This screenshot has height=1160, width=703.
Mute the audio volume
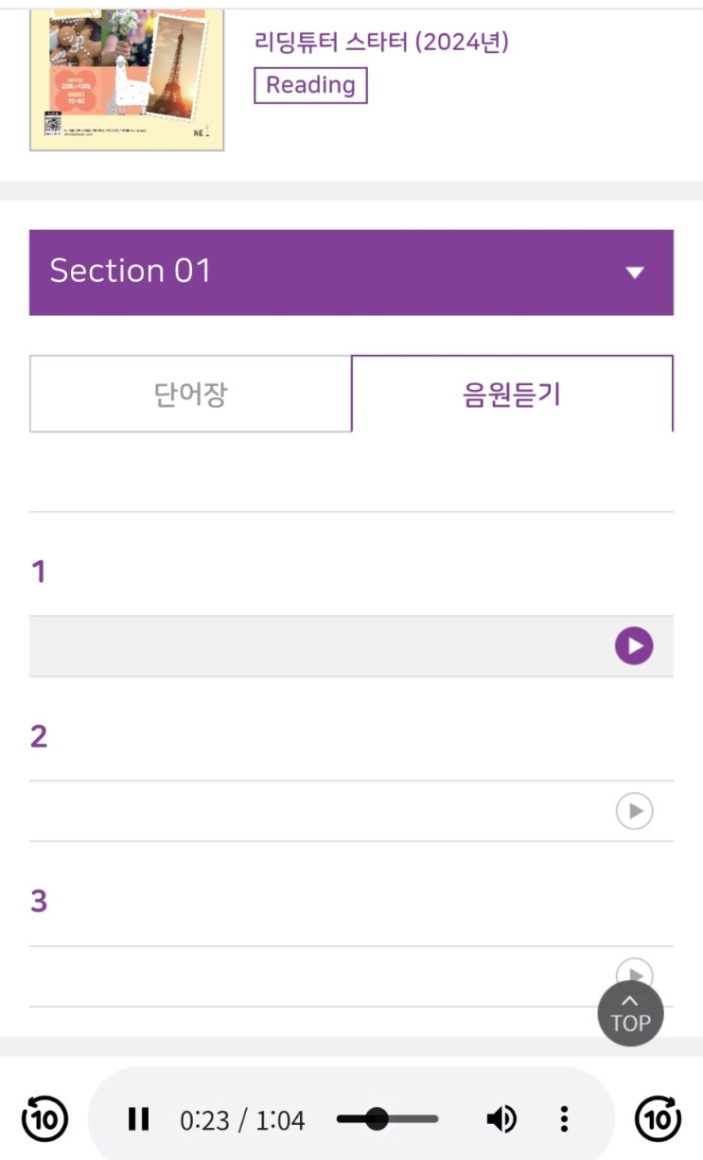point(501,1120)
